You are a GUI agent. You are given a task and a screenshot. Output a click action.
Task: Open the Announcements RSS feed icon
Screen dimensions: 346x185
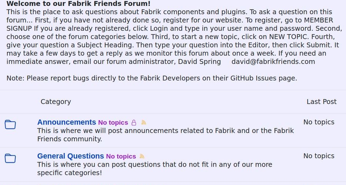144,123
